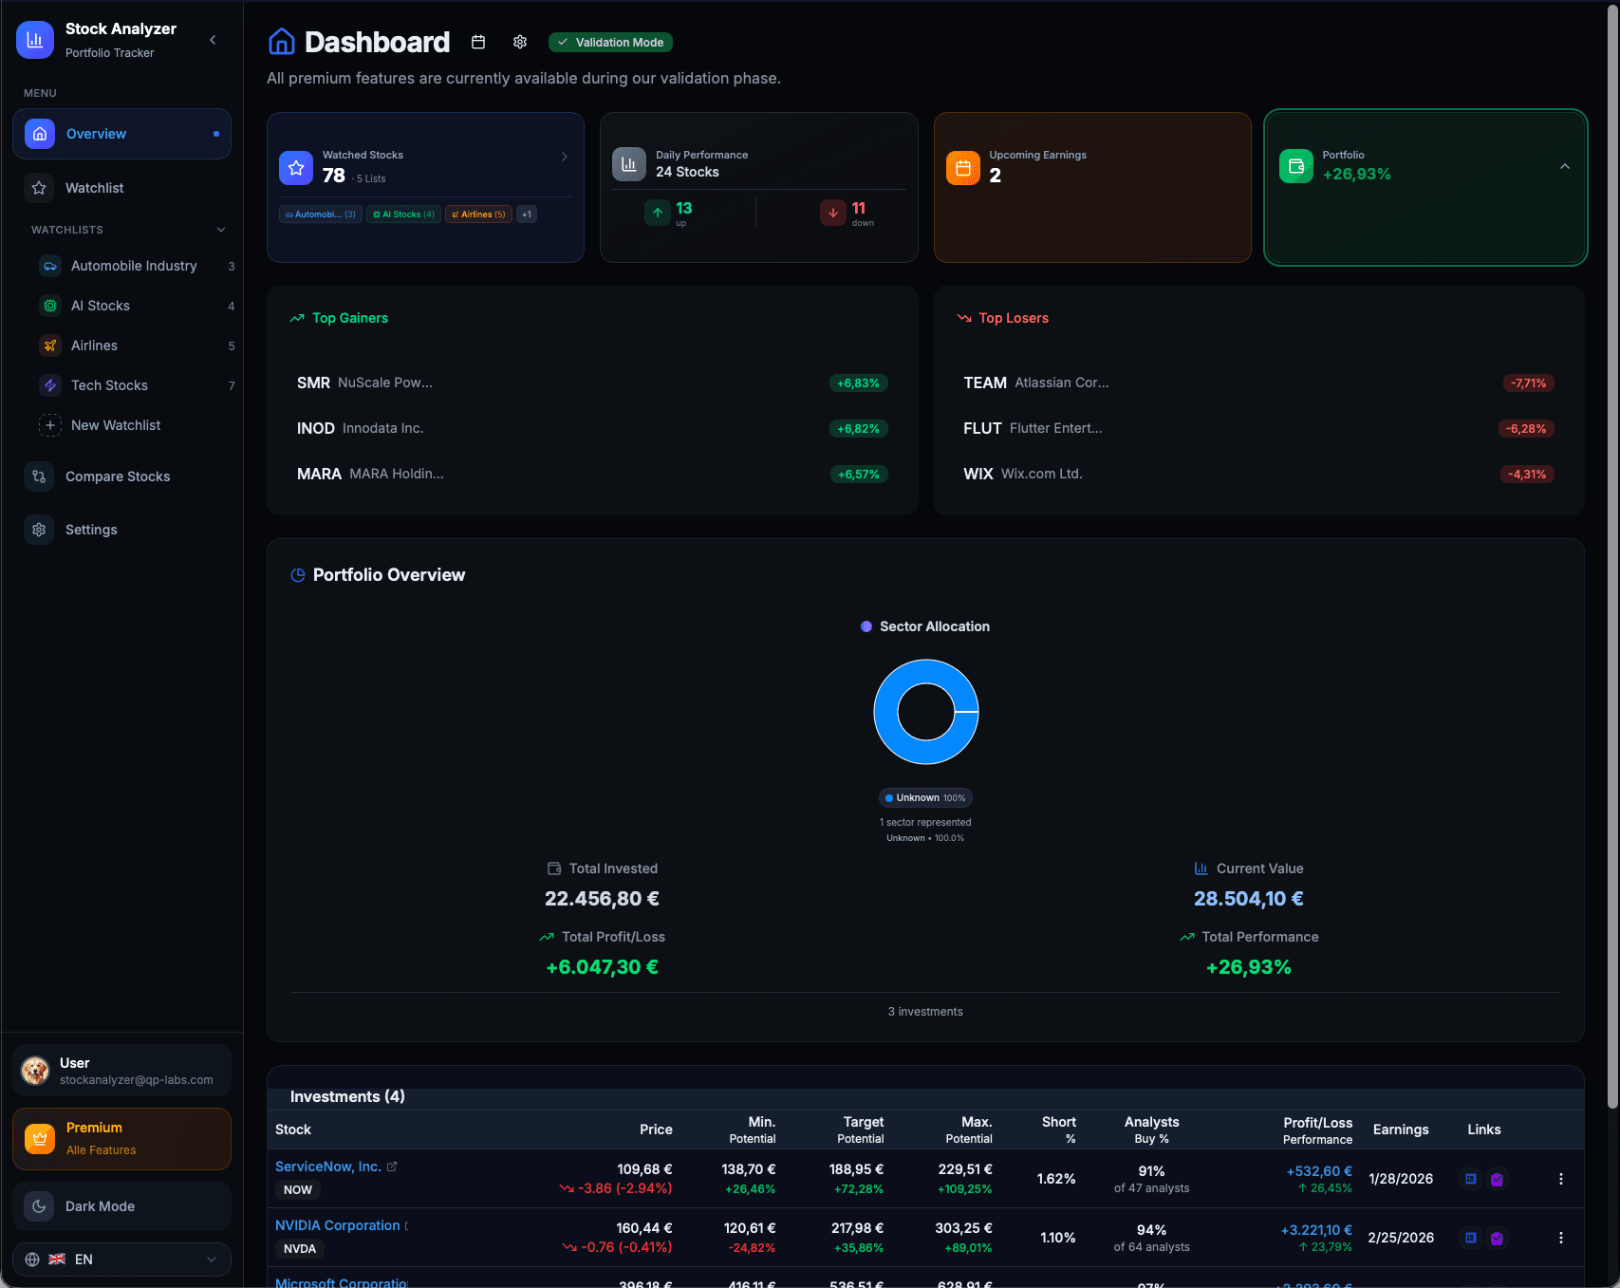Screen dimensions: 1620x1288
Task: Click the New Watchlist button
Action: pyautogui.click(x=115, y=425)
